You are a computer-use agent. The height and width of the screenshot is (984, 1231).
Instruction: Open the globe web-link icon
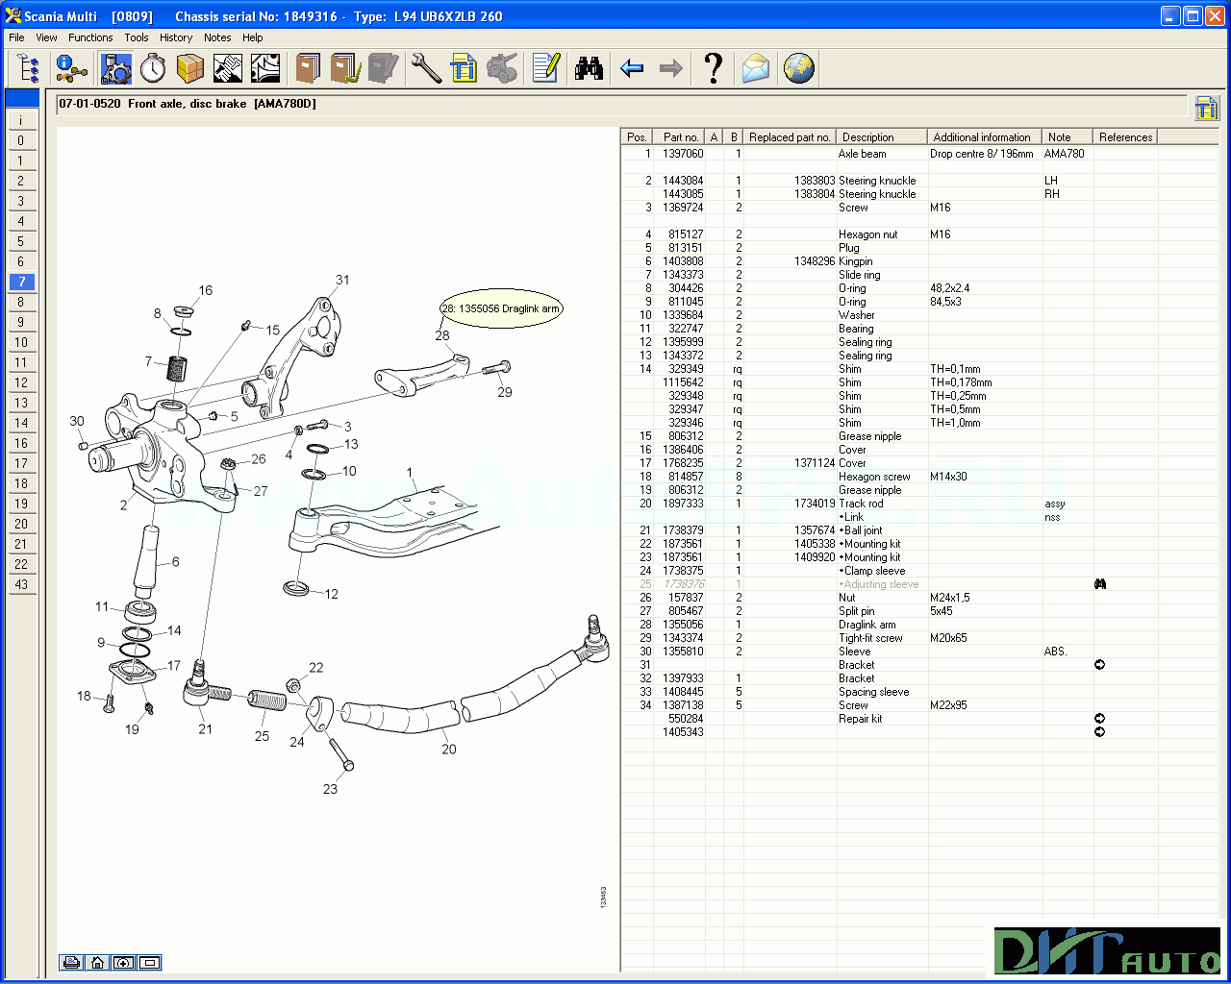coord(799,68)
